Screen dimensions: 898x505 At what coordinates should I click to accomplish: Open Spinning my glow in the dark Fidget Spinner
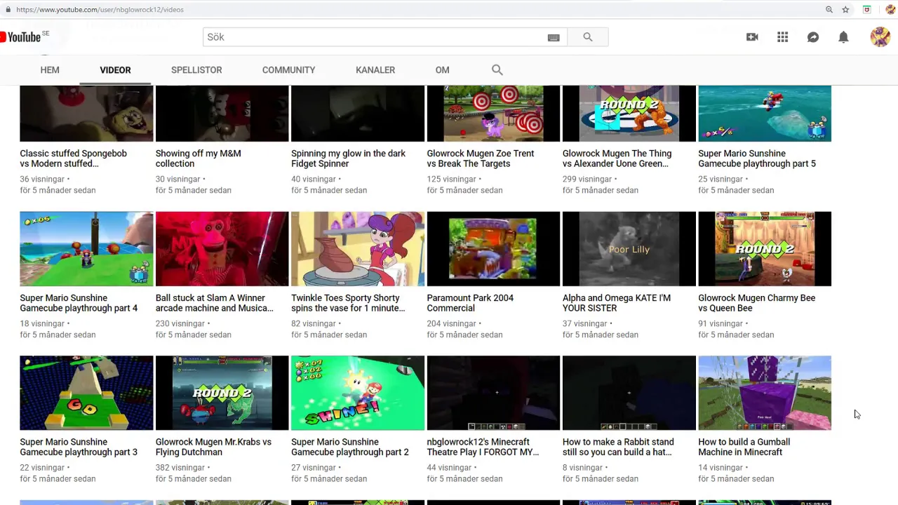348,159
